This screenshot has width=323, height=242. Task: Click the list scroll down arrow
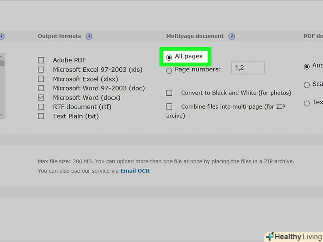(x=2, y=115)
